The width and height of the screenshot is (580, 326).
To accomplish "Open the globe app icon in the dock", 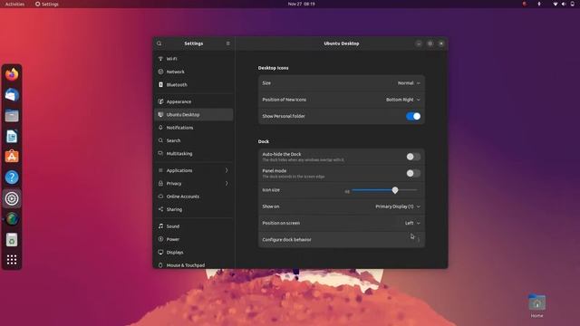I will coord(12,219).
